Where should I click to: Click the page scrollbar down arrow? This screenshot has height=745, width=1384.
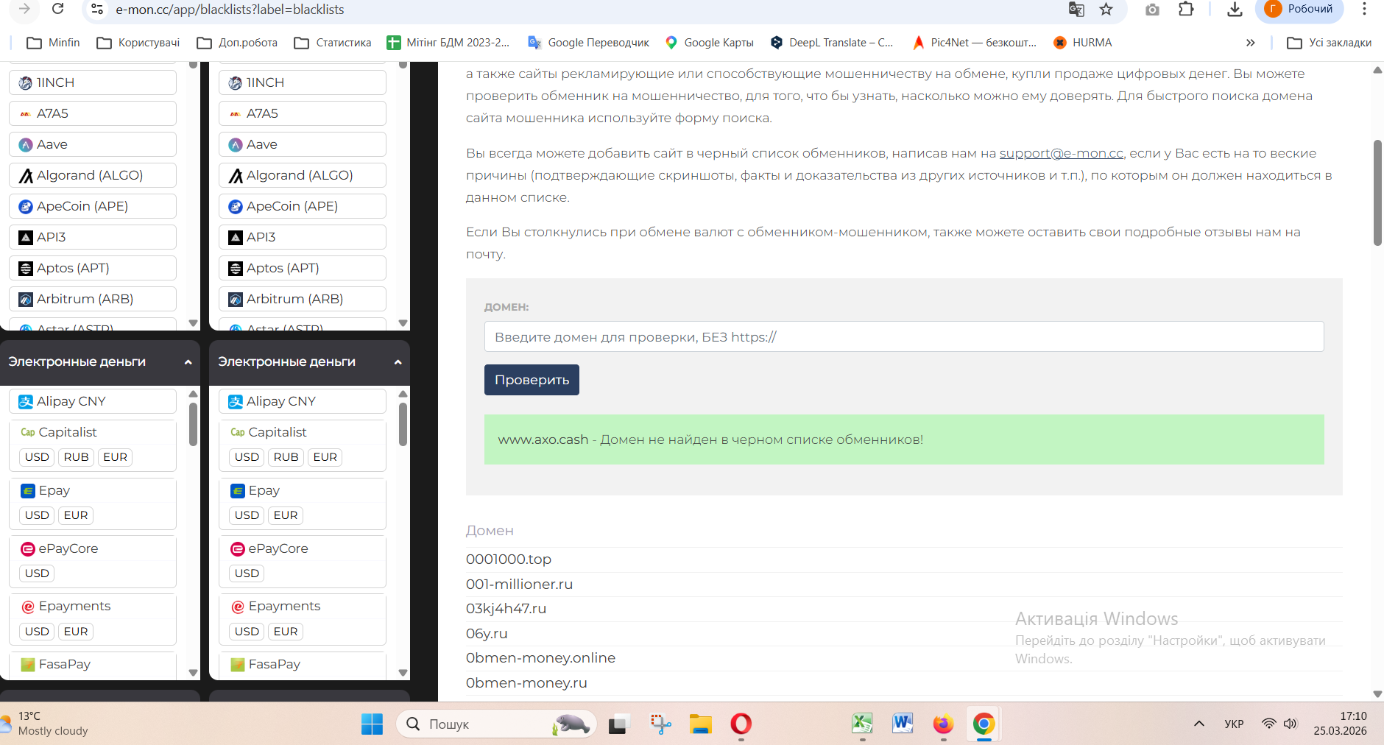coord(1377,694)
